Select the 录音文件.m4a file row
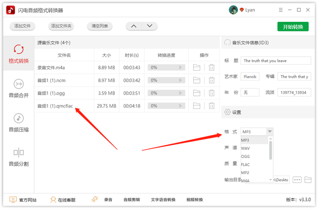 [x=127, y=68]
